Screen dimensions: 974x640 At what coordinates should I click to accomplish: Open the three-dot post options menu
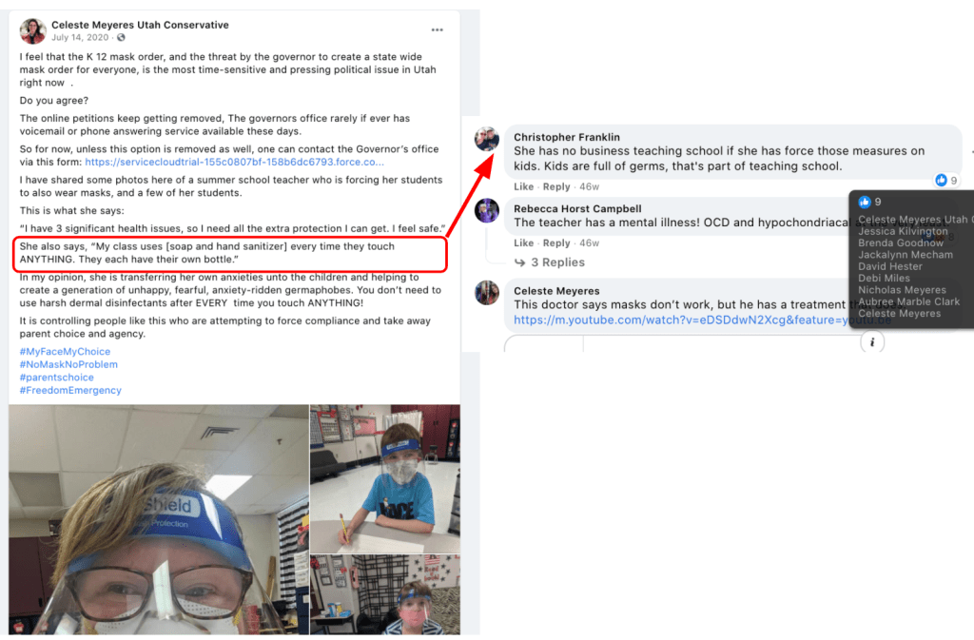438,29
